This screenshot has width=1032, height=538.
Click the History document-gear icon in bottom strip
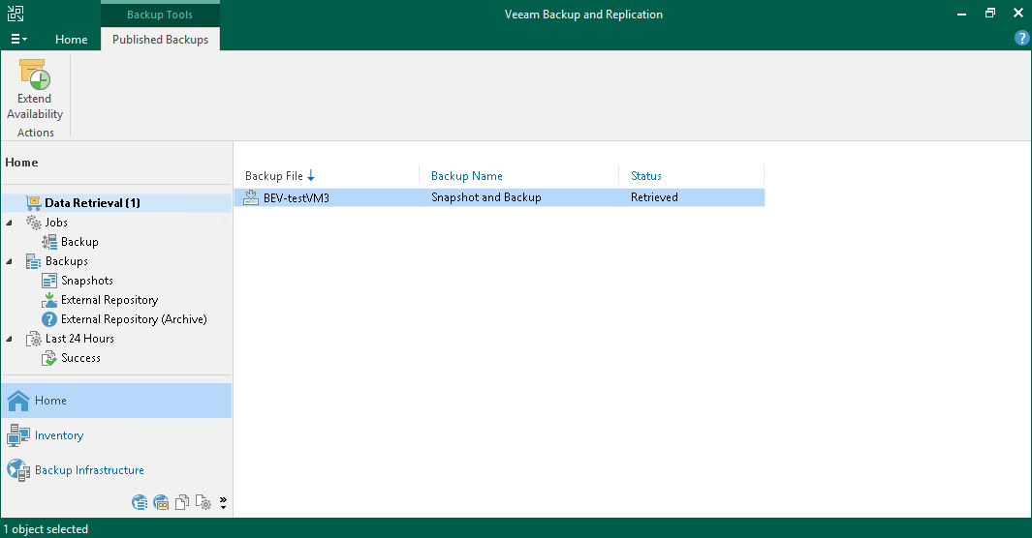203,503
